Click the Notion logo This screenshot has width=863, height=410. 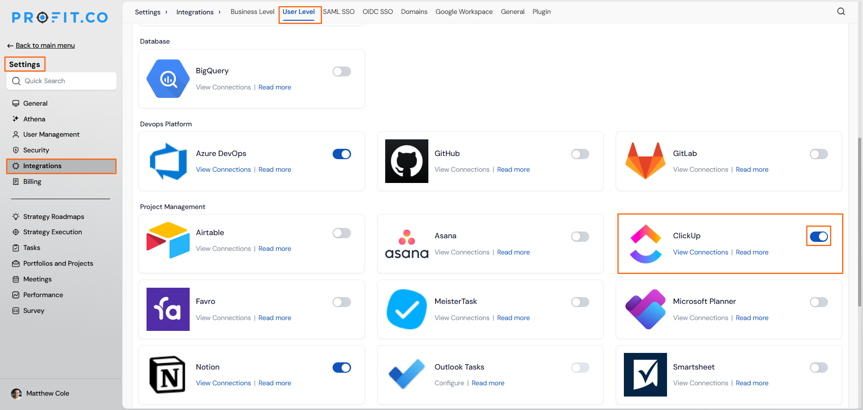point(167,375)
